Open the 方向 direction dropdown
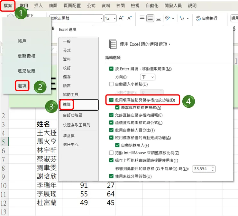This screenshot has width=238, height=216. (x=148, y=77)
